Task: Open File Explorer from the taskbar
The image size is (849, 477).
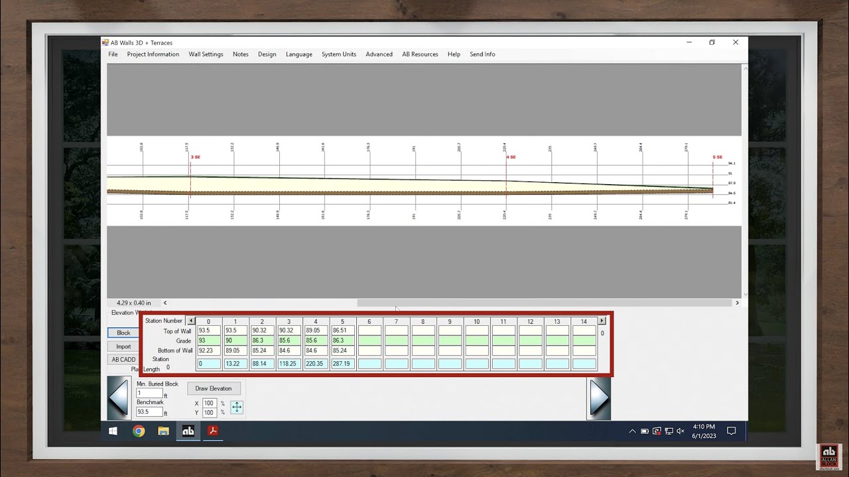Action: tap(163, 431)
